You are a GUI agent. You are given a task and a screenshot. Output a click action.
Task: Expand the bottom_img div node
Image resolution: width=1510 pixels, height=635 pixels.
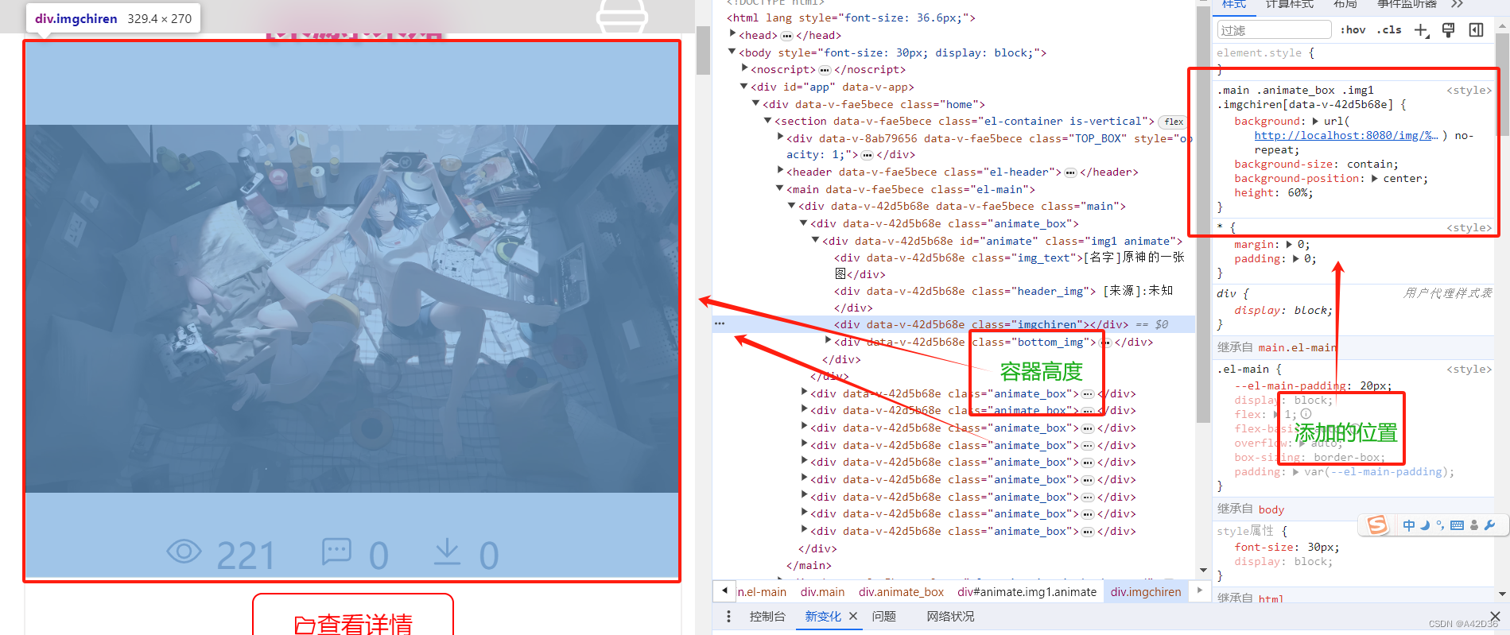point(828,341)
